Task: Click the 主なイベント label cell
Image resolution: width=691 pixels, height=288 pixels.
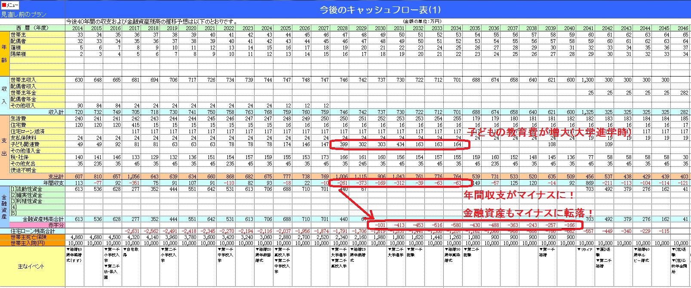Action: (32, 267)
